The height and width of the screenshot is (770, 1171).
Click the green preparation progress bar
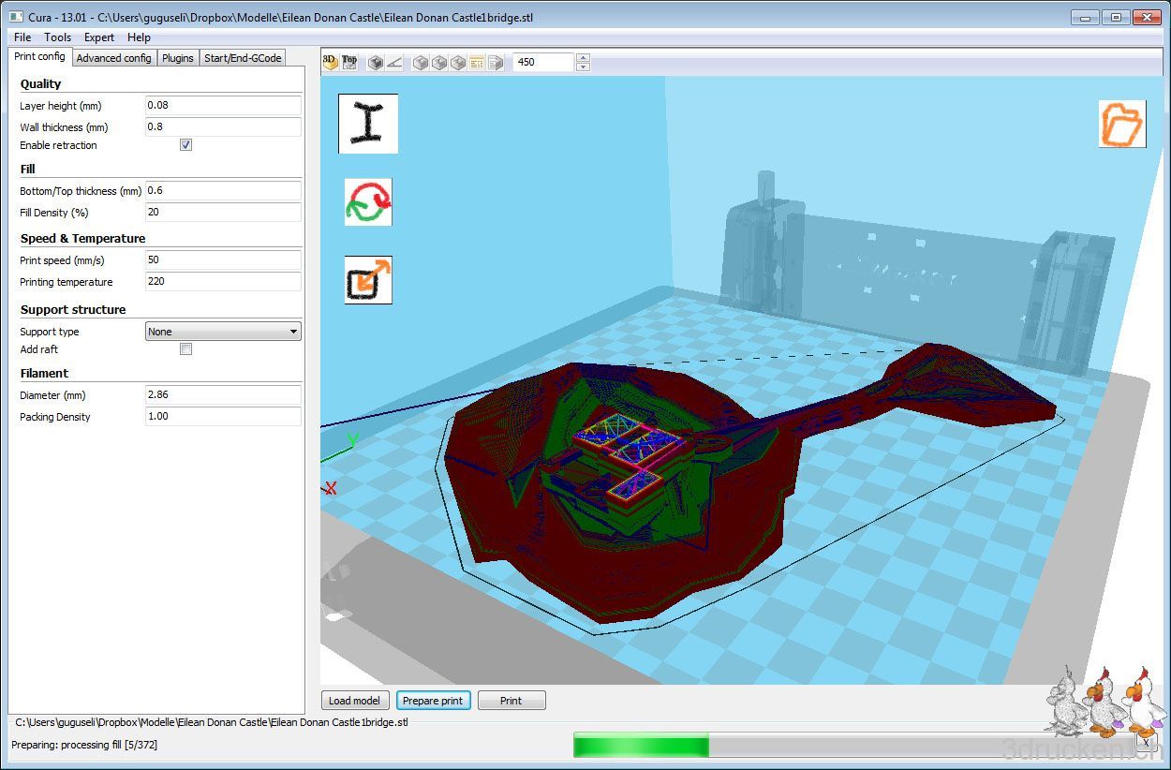pos(641,746)
